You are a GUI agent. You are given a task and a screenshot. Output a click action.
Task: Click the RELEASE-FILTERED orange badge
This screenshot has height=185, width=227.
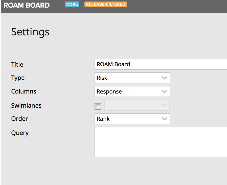(105, 4)
